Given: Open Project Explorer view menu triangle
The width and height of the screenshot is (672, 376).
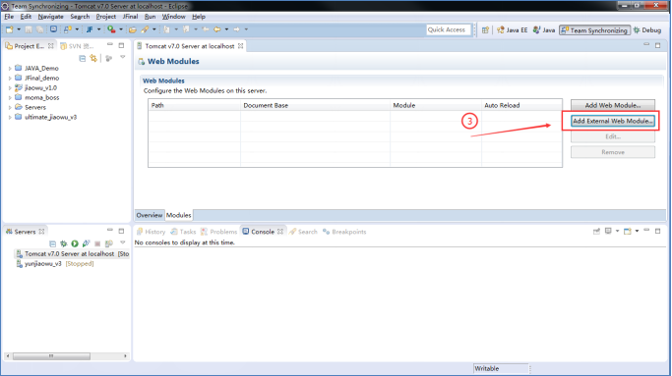Looking at the screenshot, I should 123,57.
